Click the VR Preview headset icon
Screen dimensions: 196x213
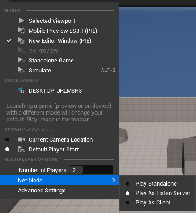[21, 50]
